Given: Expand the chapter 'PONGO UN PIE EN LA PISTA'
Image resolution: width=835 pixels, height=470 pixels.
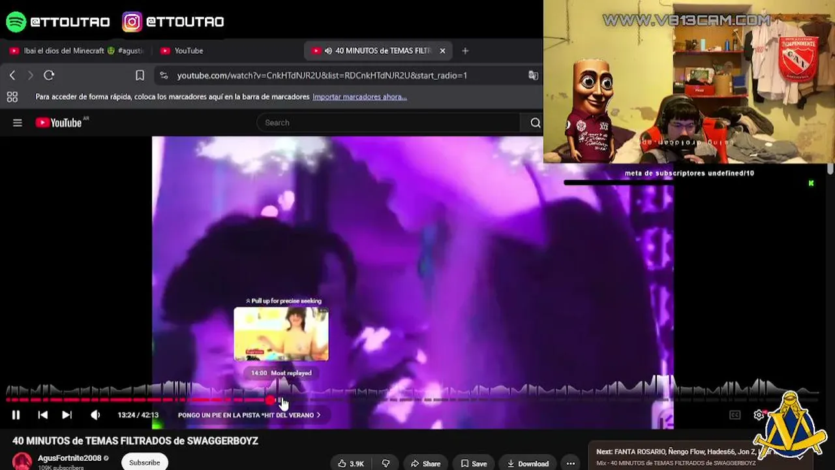Looking at the screenshot, I should [249, 415].
